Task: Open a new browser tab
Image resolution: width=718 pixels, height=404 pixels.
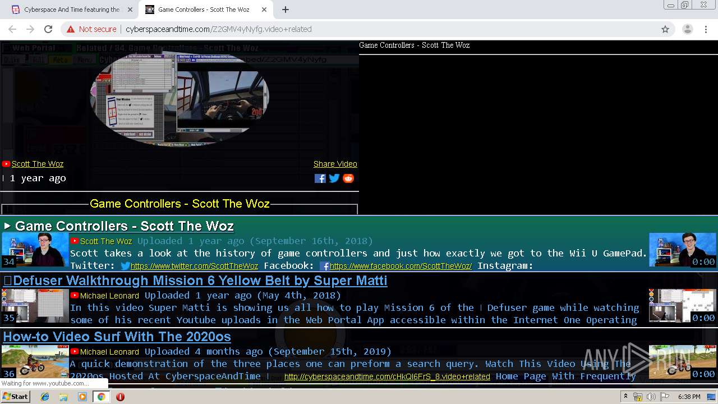Action: tap(285, 10)
